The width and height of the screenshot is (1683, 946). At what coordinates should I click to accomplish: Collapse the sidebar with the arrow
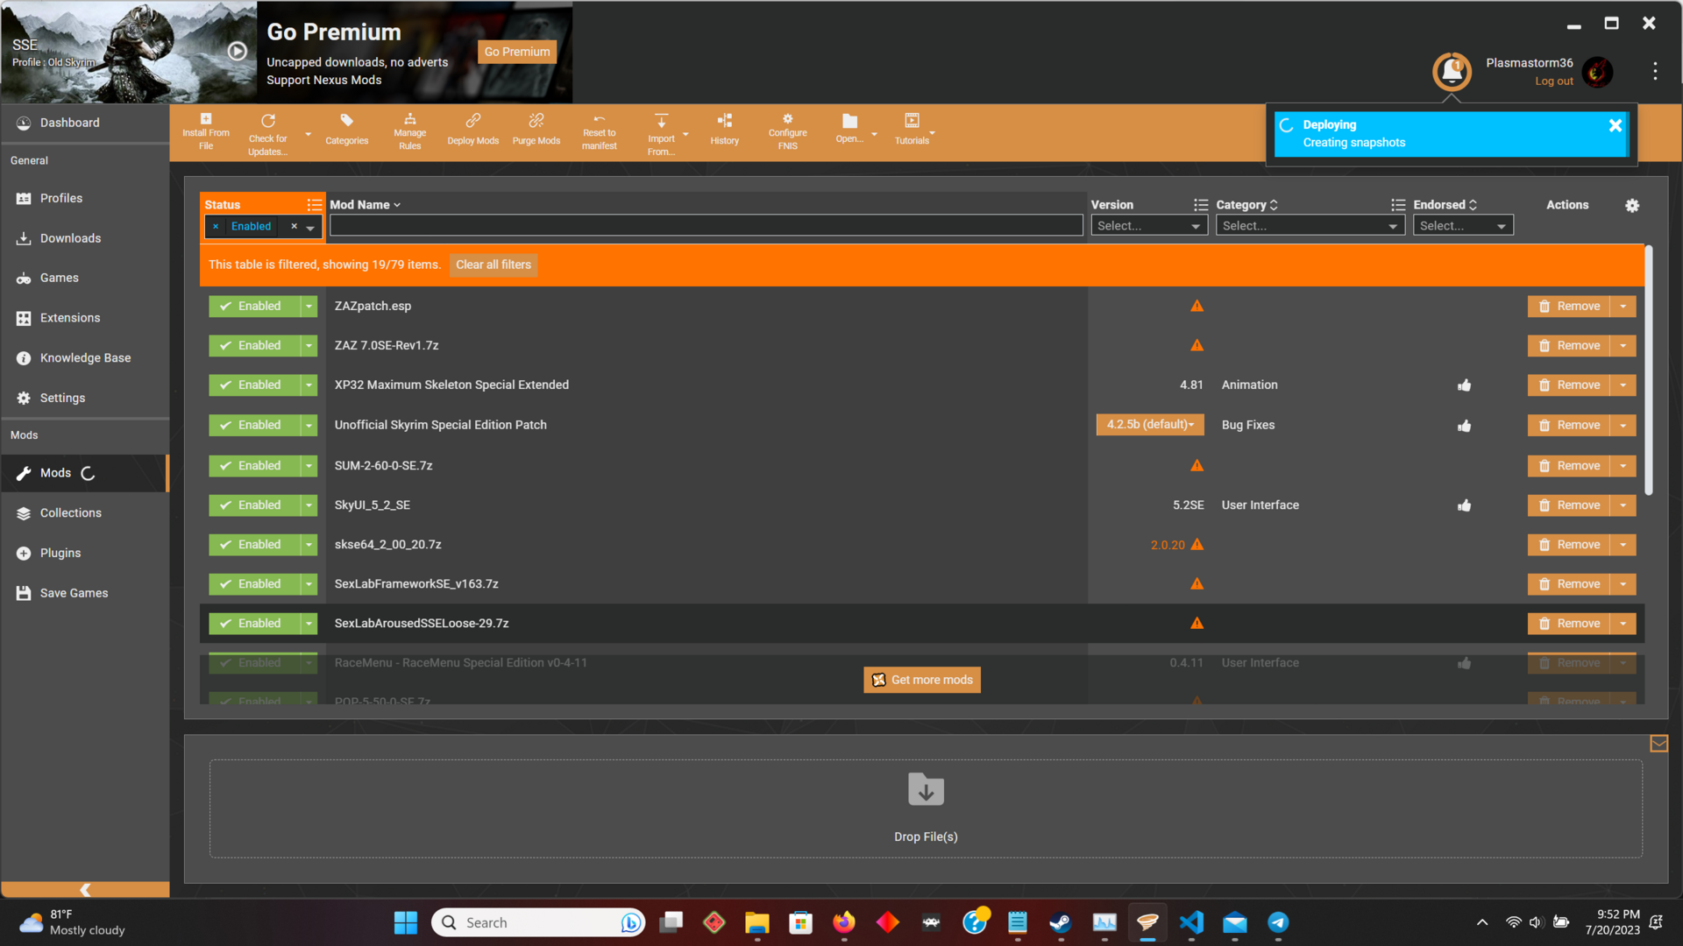click(85, 889)
